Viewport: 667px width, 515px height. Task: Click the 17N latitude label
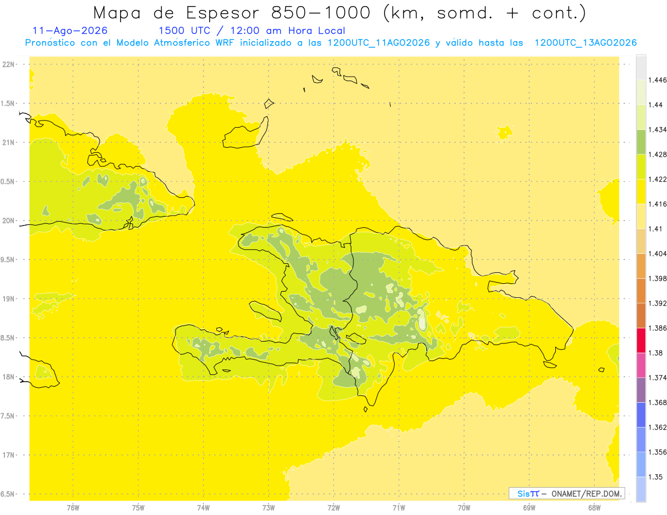8,455
